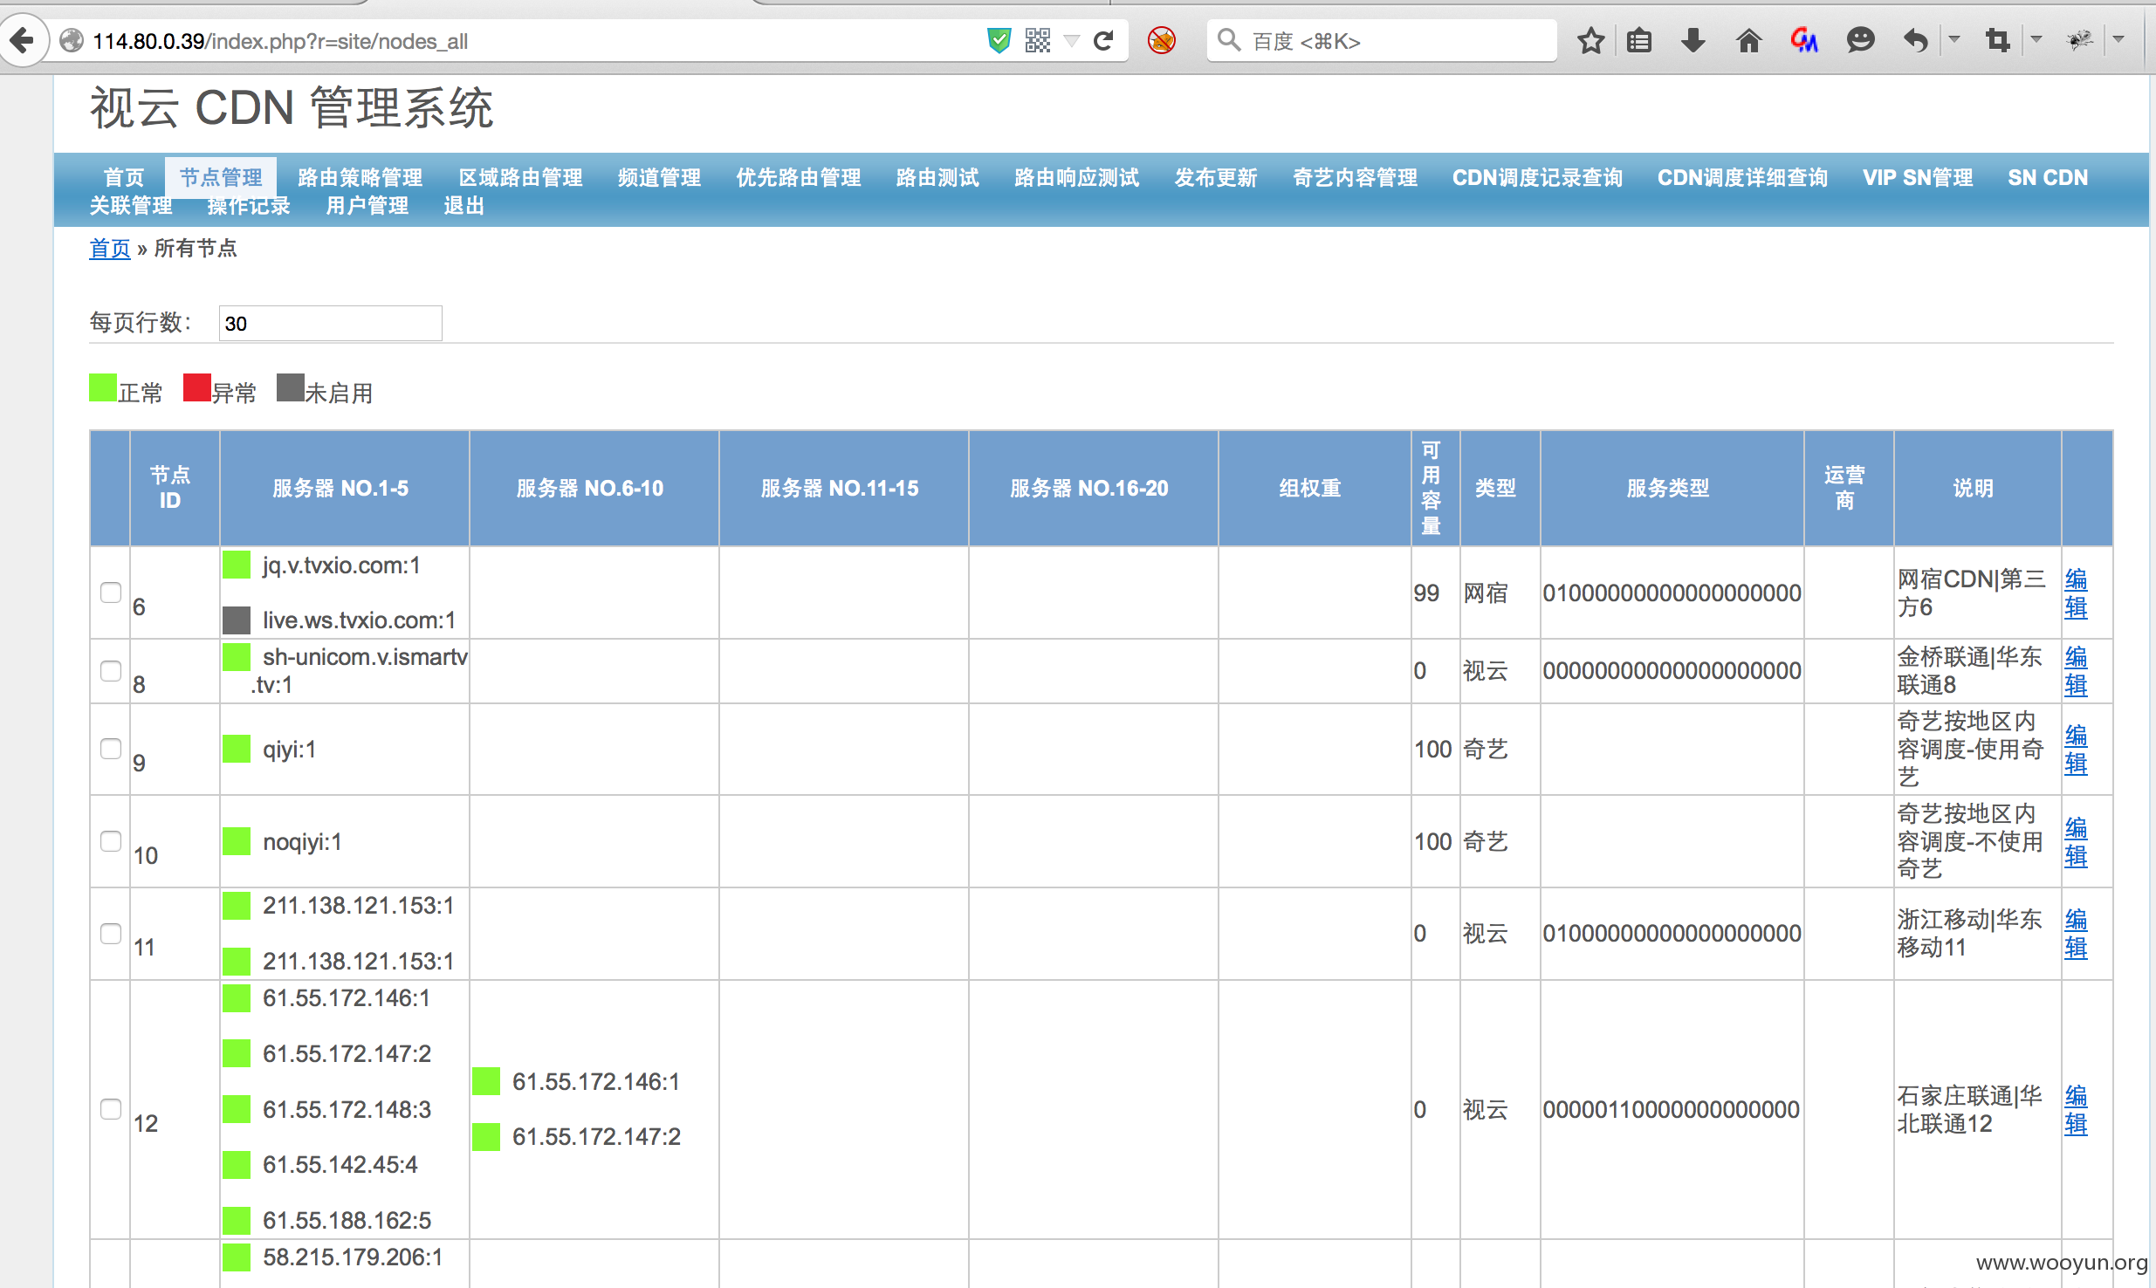Click the undo curved arrow icon
The width and height of the screenshot is (2156, 1288).
[x=1915, y=40]
